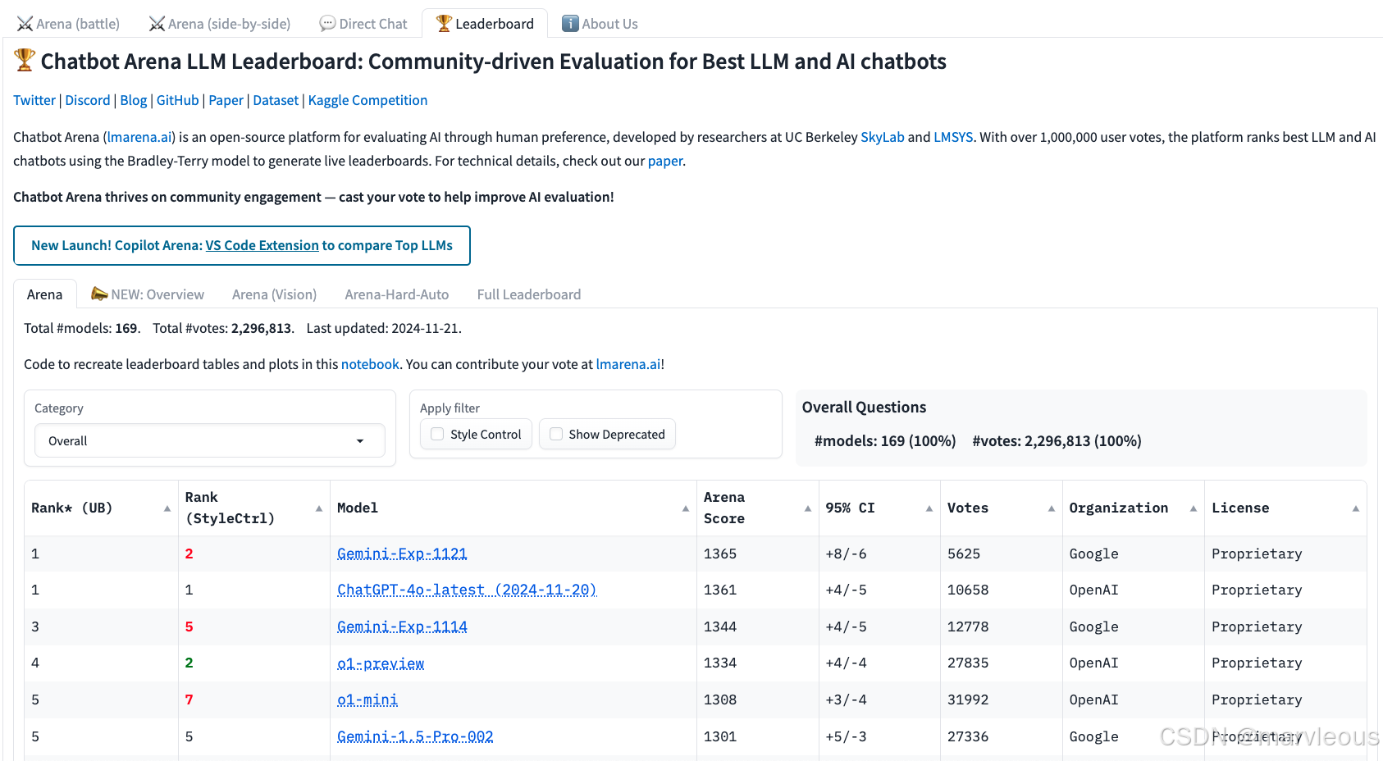The height and width of the screenshot is (761, 1383).
Task: Click lmarena.ai link after 'contribute your vote'
Action: 628,364
